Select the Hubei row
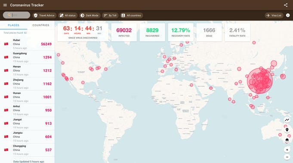The image size is (293, 163). pyautogui.click(x=27, y=44)
